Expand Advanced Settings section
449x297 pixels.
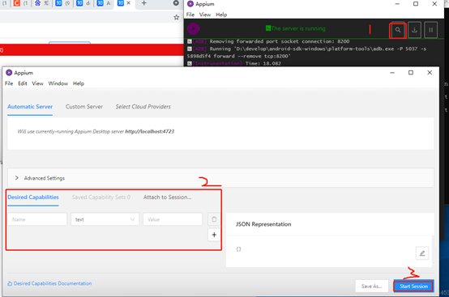(220, 178)
